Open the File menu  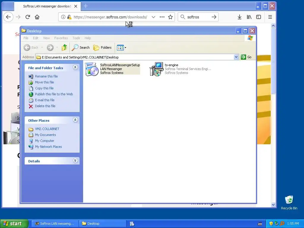click(x=26, y=38)
